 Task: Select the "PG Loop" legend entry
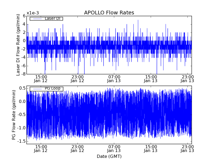[46, 89]
